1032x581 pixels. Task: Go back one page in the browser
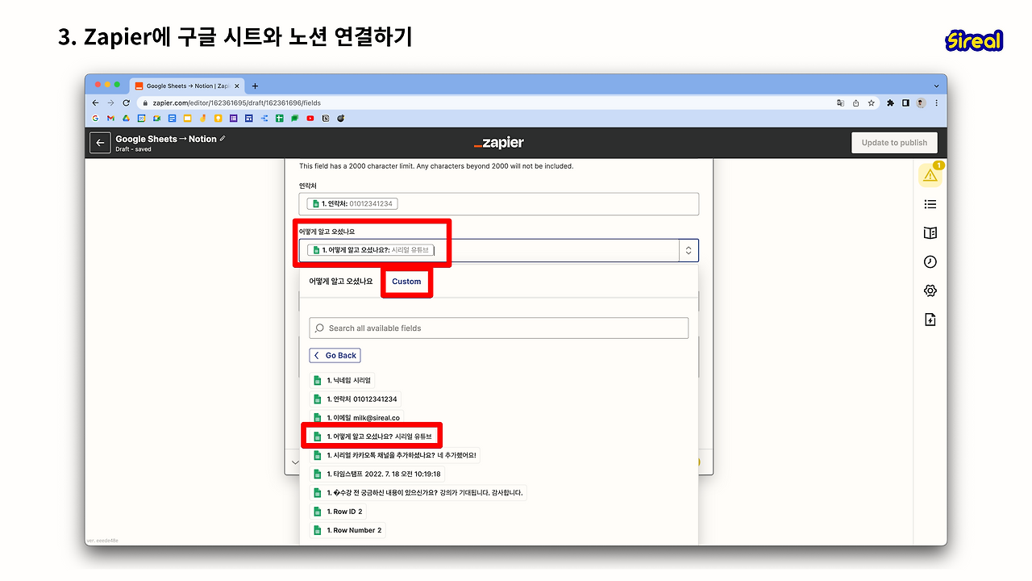(x=95, y=103)
